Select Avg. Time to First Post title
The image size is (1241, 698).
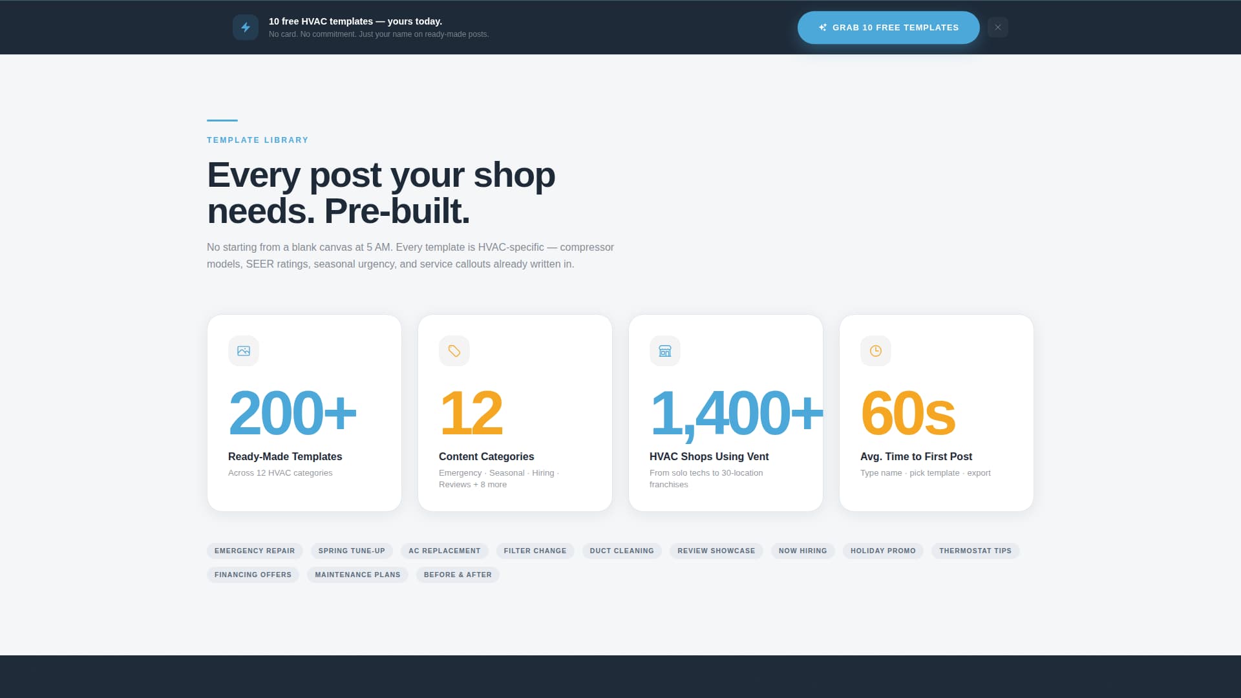click(916, 456)
